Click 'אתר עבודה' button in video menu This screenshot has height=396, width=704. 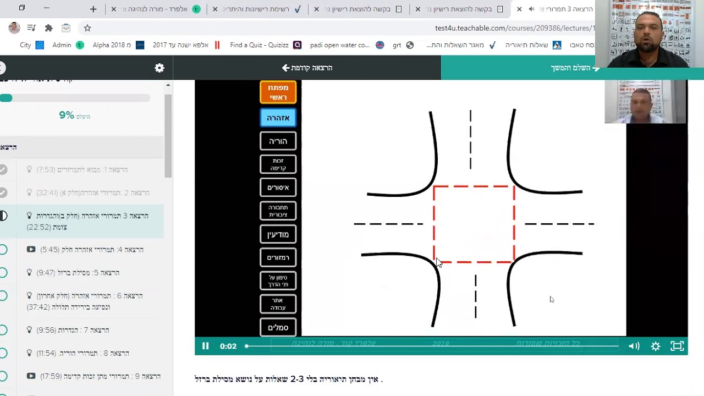click(x=278, y=304)
